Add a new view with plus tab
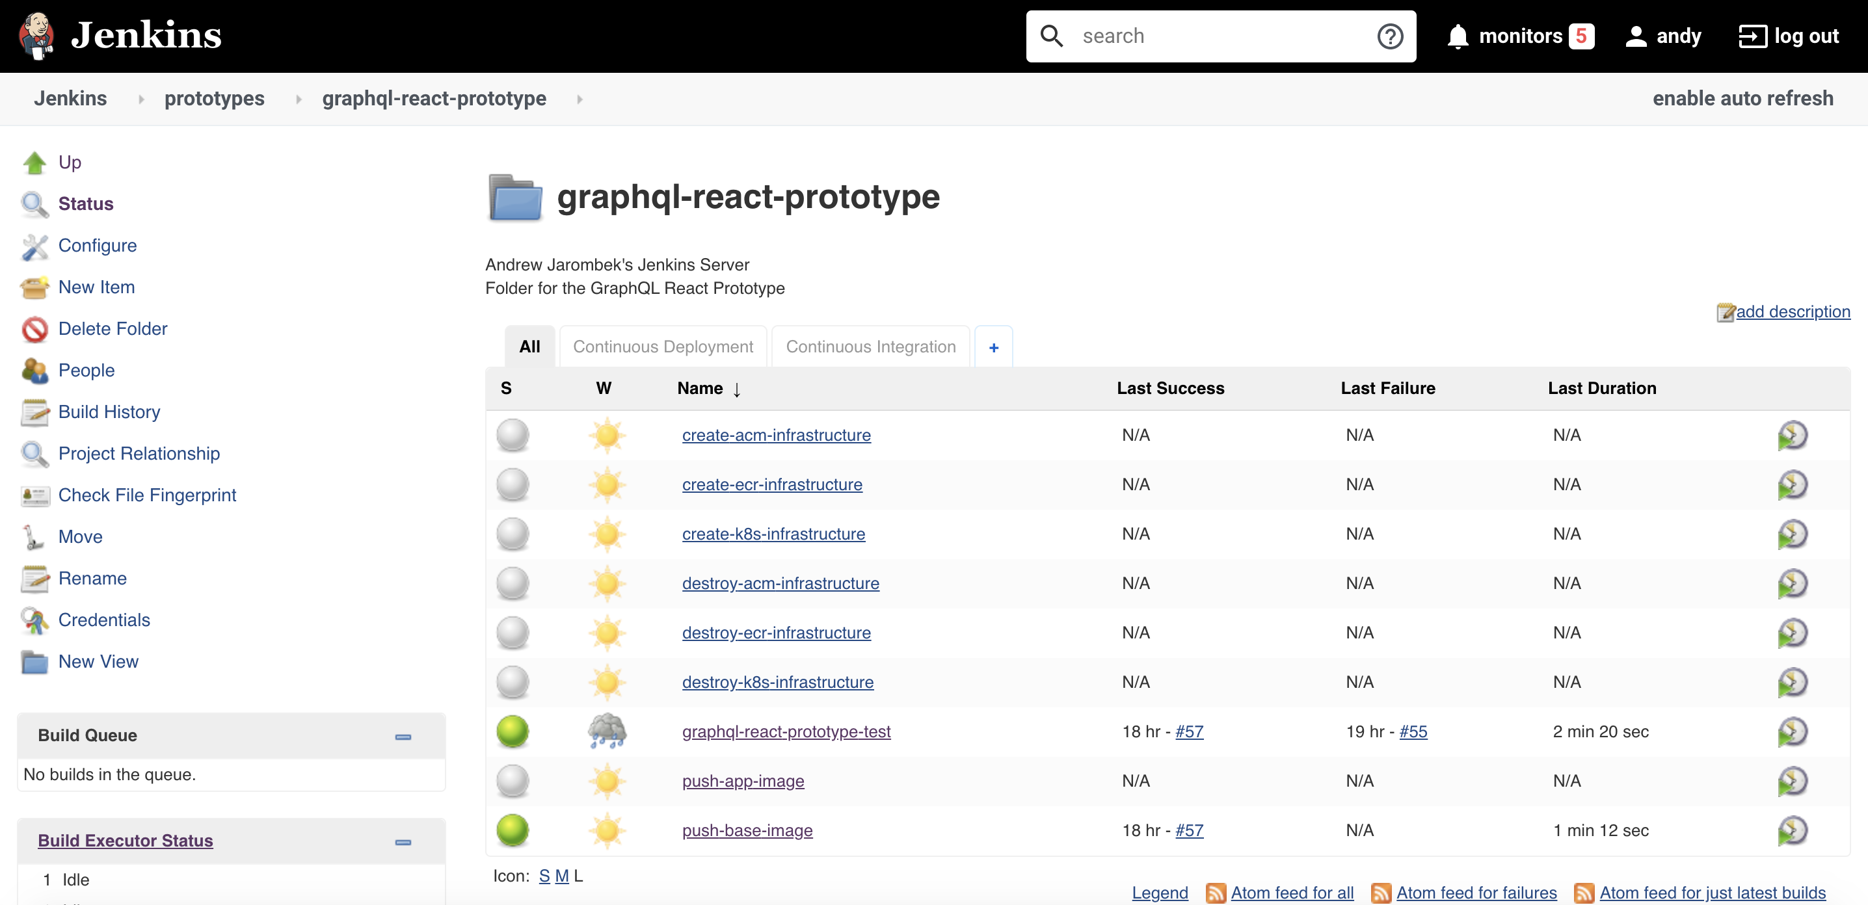This screenshot has width=1868, height=905. [x=993, y=348]
